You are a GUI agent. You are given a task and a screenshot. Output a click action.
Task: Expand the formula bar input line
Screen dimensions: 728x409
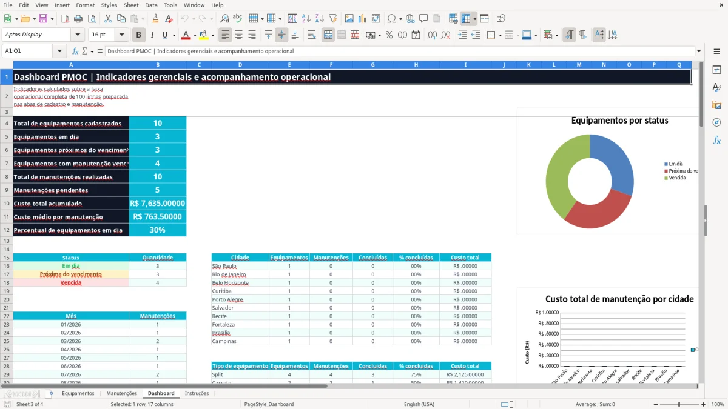click(699, 51)
